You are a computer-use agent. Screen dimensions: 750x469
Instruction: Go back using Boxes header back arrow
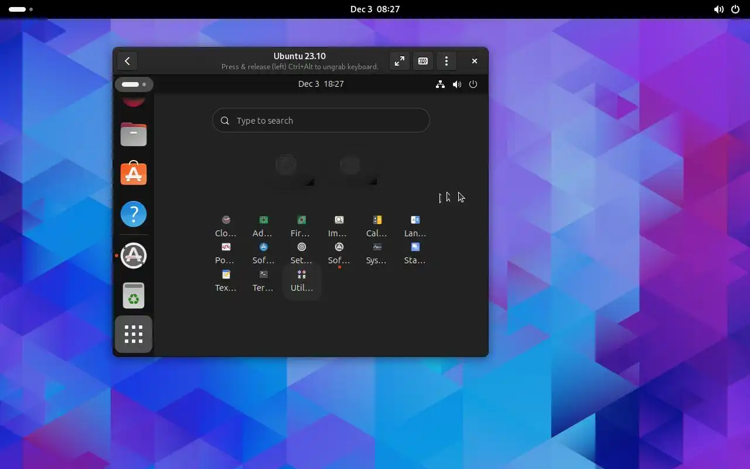click(127, 61)
